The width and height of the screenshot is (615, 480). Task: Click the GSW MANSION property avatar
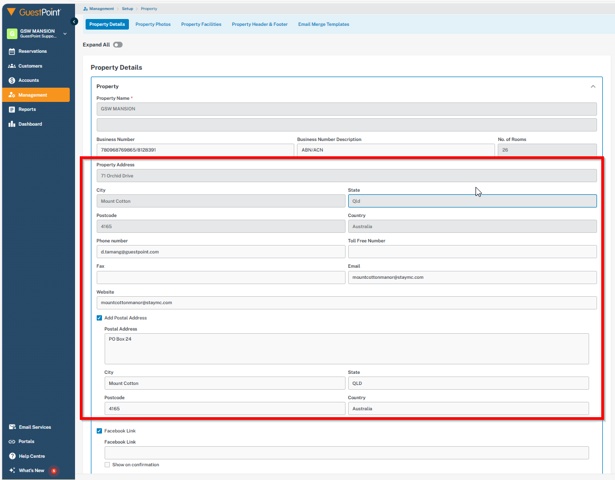[x=12, y=33]
